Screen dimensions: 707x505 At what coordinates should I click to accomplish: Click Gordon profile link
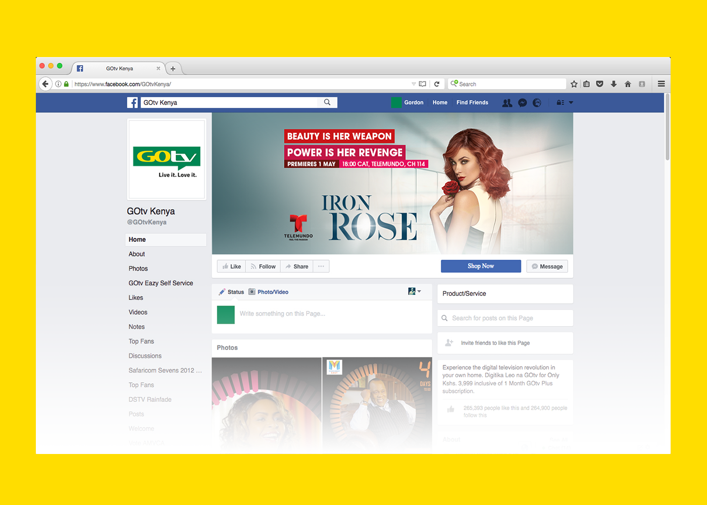414,103
